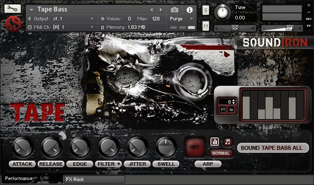The height and width of the screenshot is (185, 314).
Task: Click the ATTACK label button
Action: pyautogui.click(x=22, y=164)
